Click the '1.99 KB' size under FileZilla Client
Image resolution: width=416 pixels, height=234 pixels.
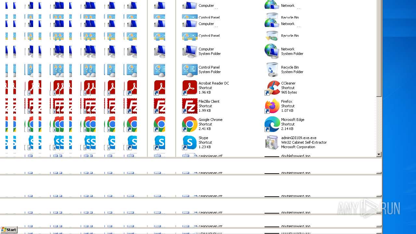205,110
